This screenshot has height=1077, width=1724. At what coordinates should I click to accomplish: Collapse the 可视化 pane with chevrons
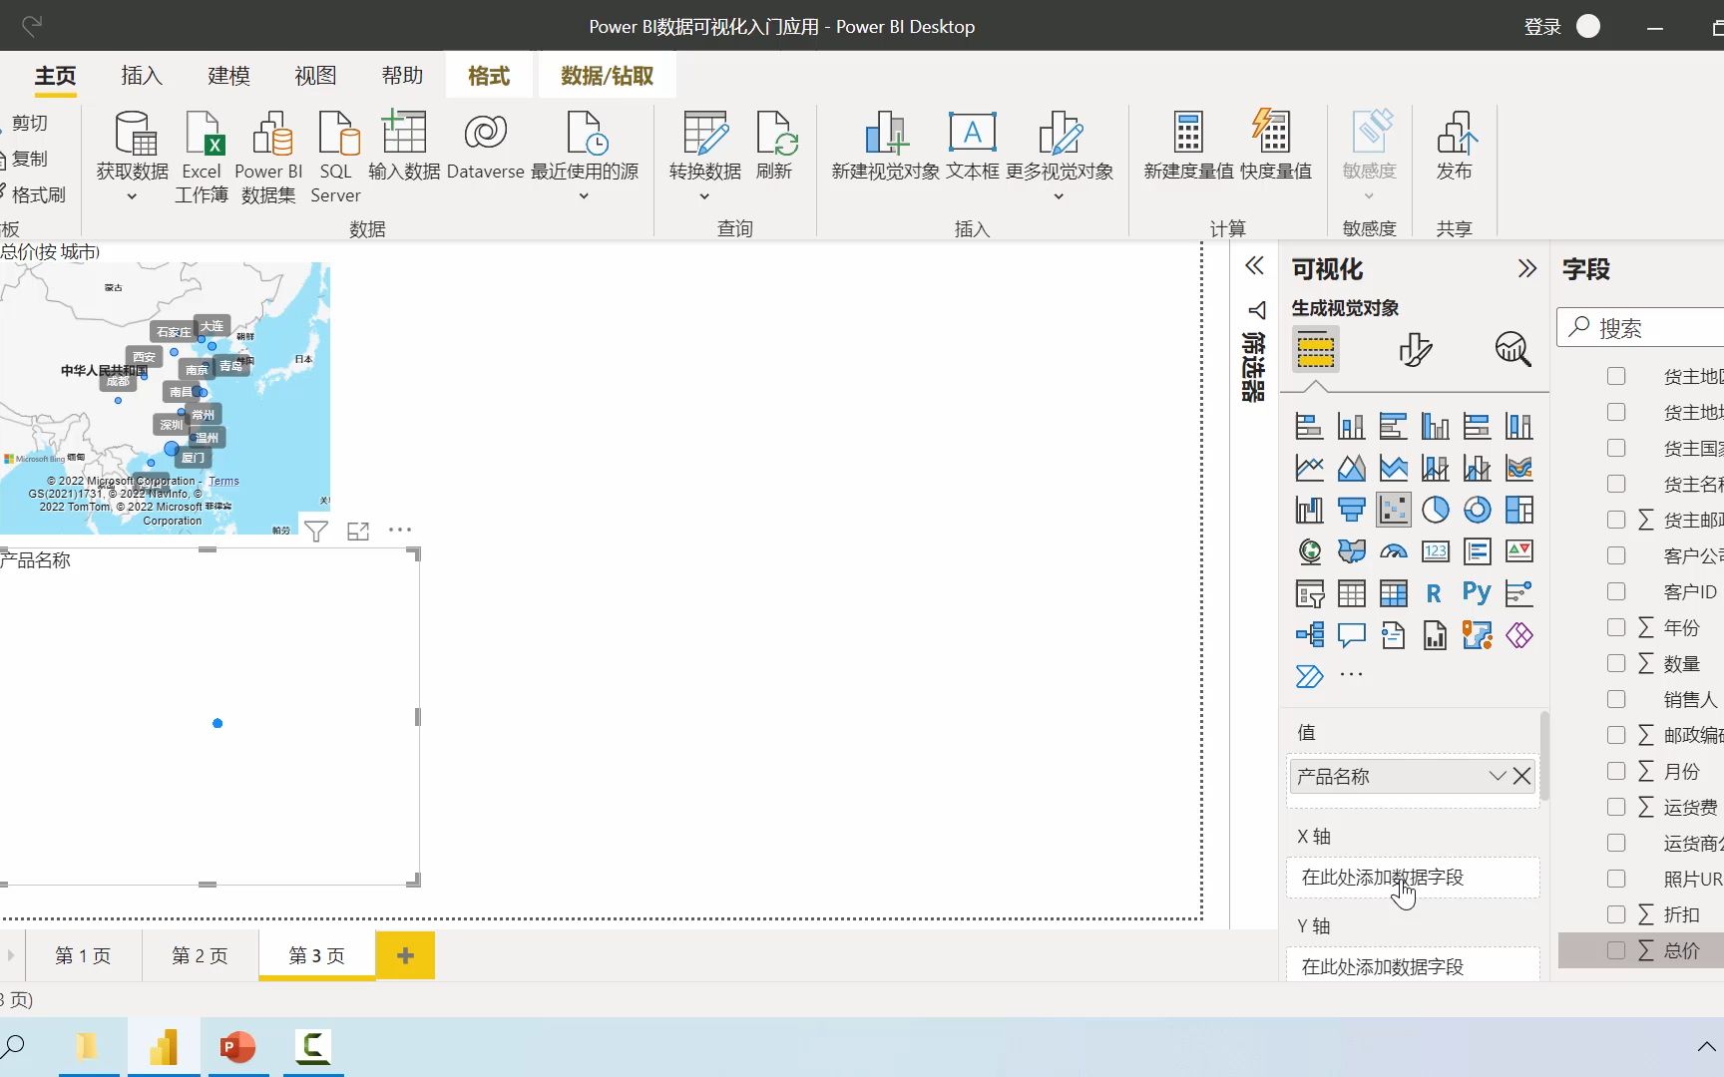pyautogui.click(x=1526, y=268)
